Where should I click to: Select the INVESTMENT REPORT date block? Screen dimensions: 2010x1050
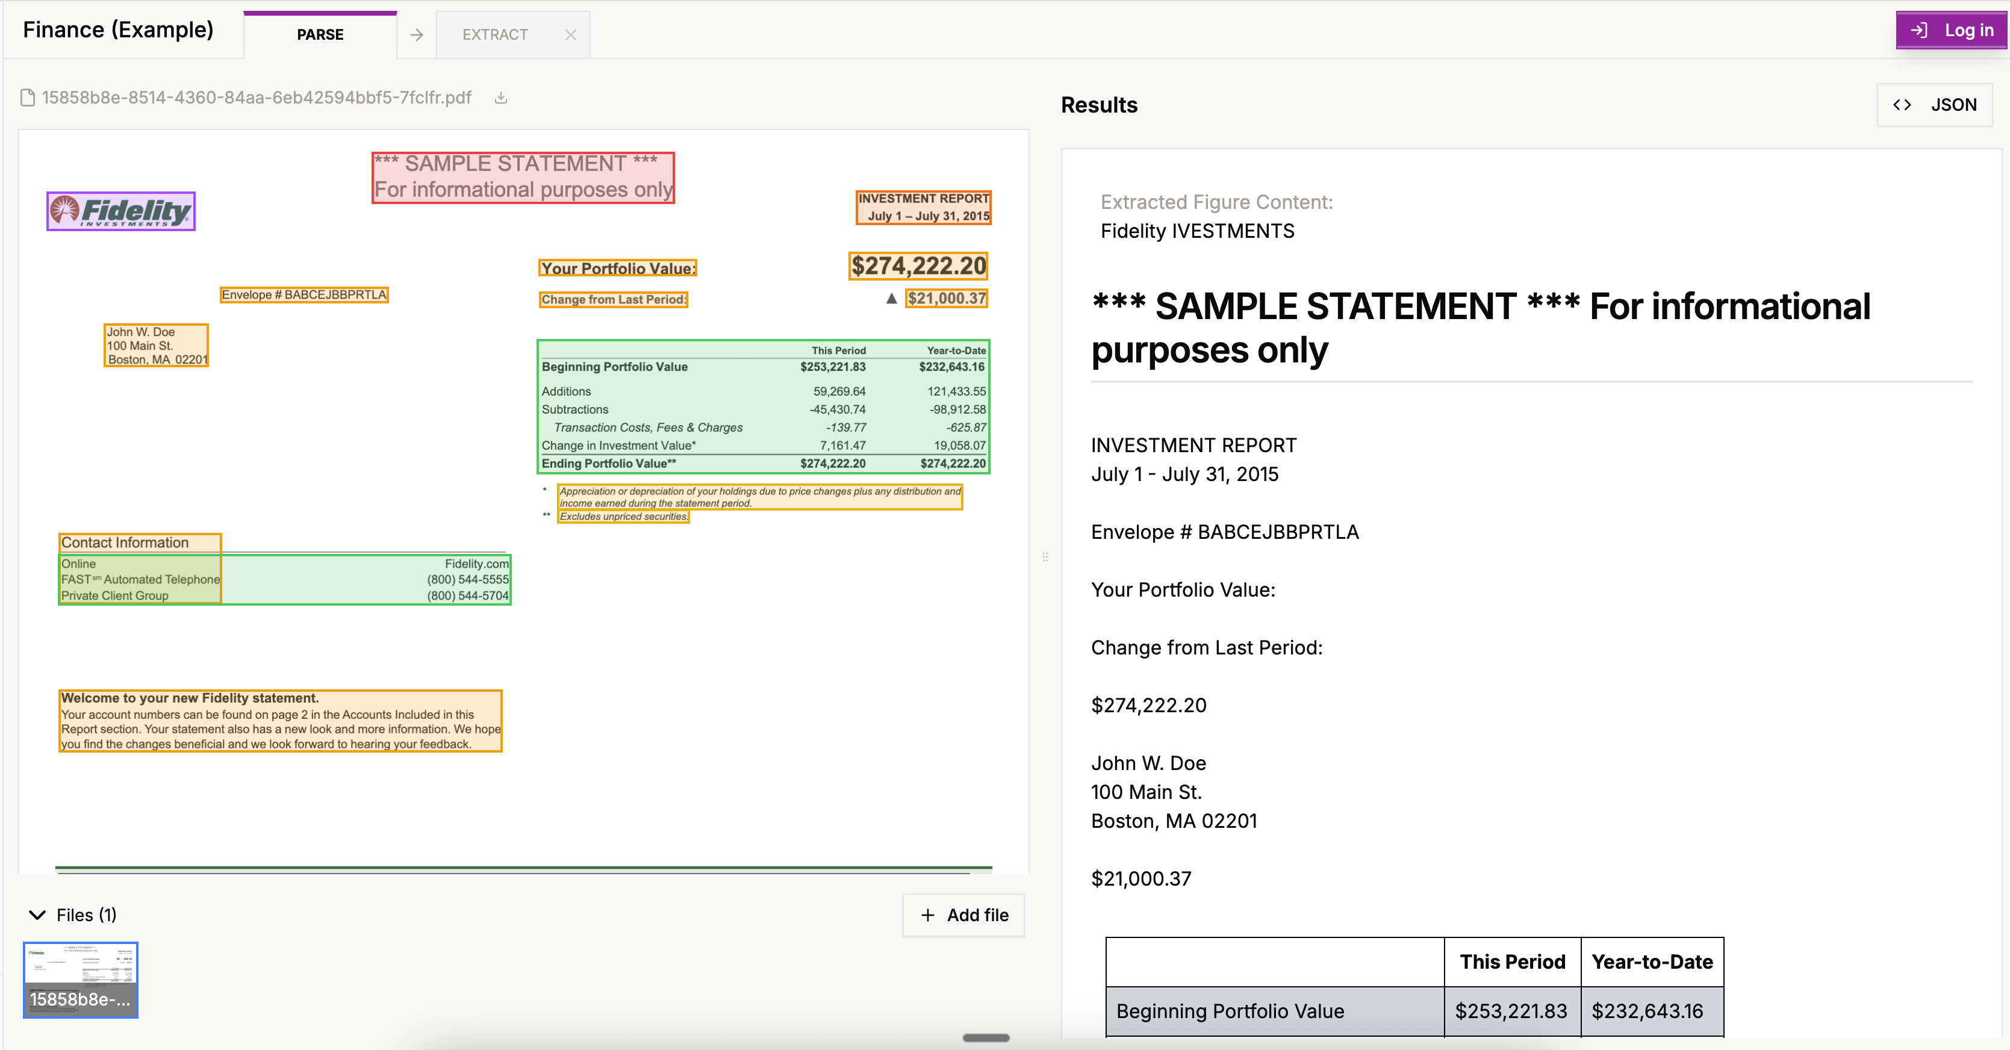tap(923, 208)
